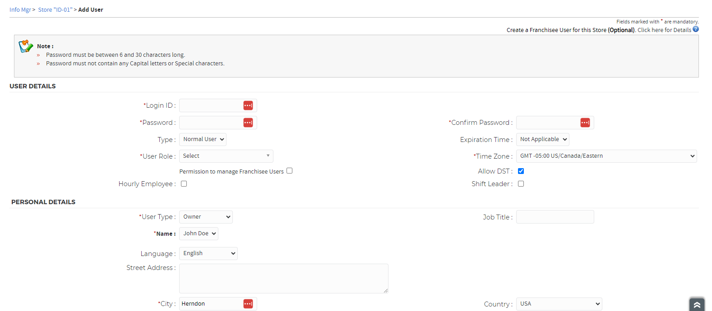Viewport: 712px width, 311px height.
Task: Open the Store "ID-01" breadcrumb link
Action: pos(55,10)
